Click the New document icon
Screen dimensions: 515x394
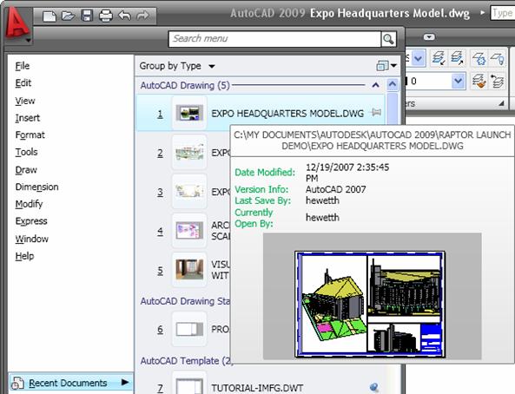(50, 16)
